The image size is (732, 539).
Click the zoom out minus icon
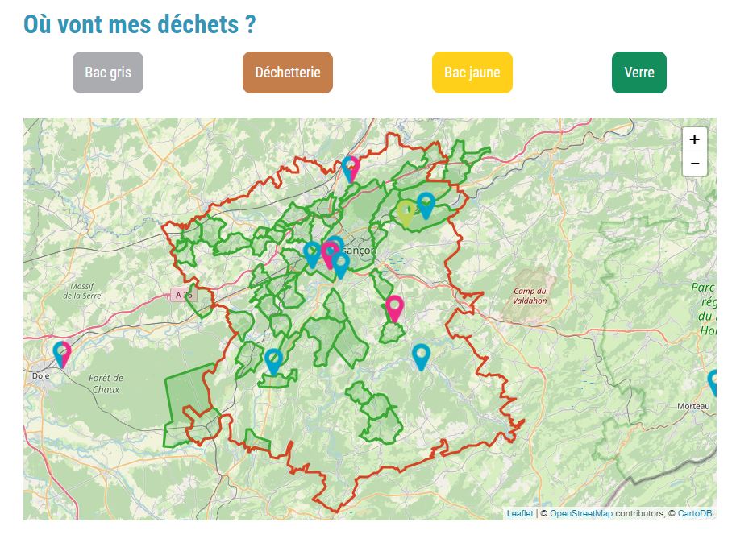[x=693, y=164]
